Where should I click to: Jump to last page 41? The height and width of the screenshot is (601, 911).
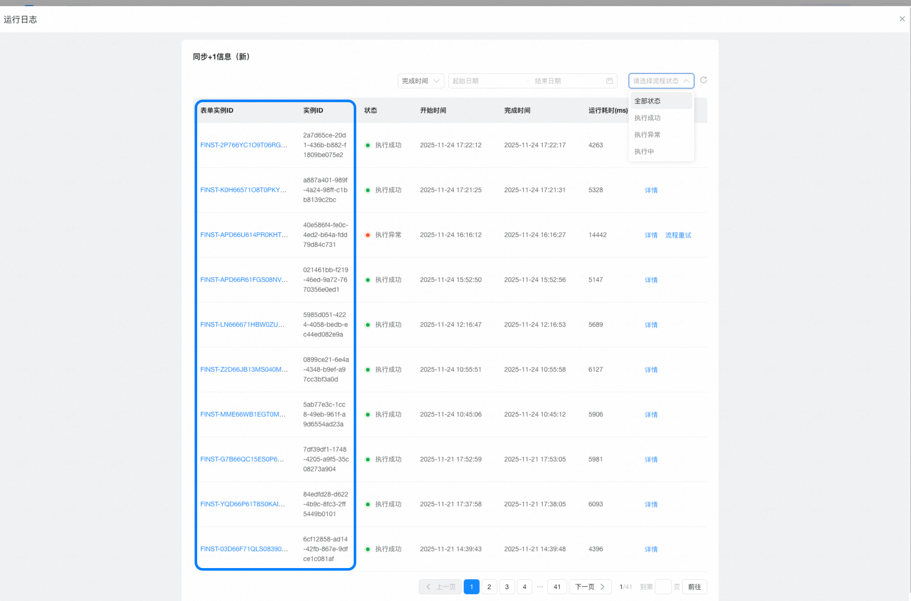point(557,587)
